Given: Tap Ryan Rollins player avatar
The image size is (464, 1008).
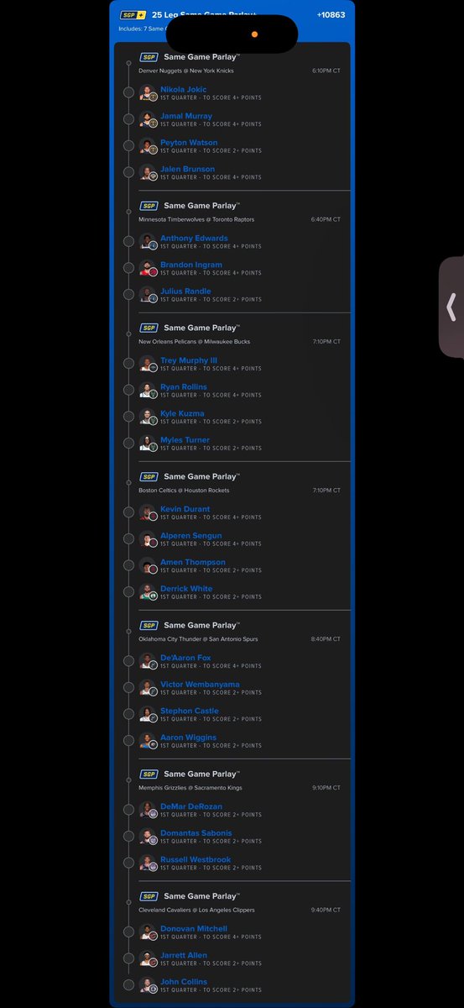Looking at the screenshot, I should coord(148,391).
